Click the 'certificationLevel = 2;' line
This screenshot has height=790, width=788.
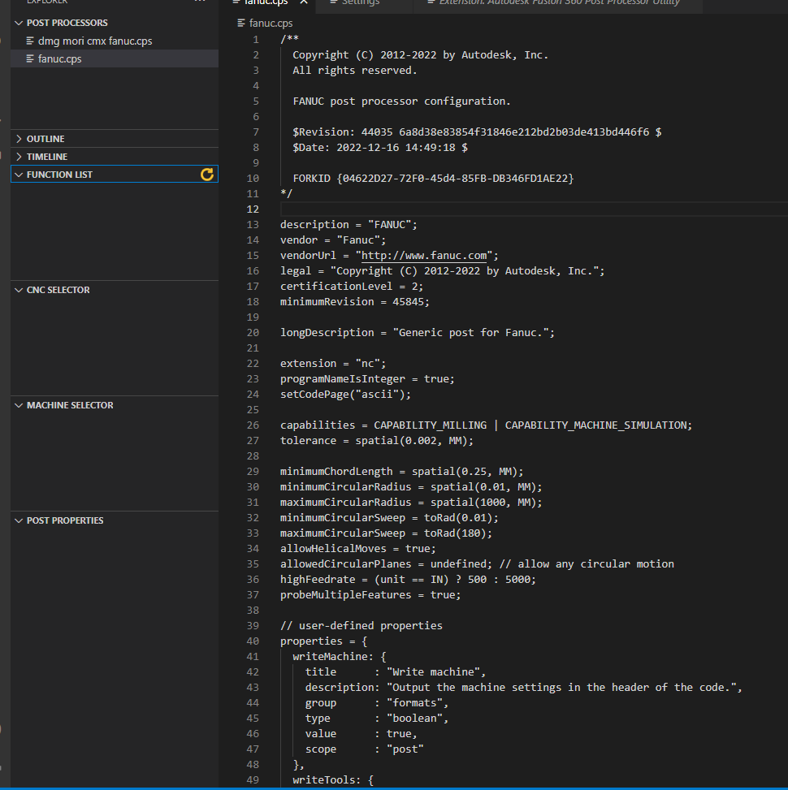tap(352, 286)
